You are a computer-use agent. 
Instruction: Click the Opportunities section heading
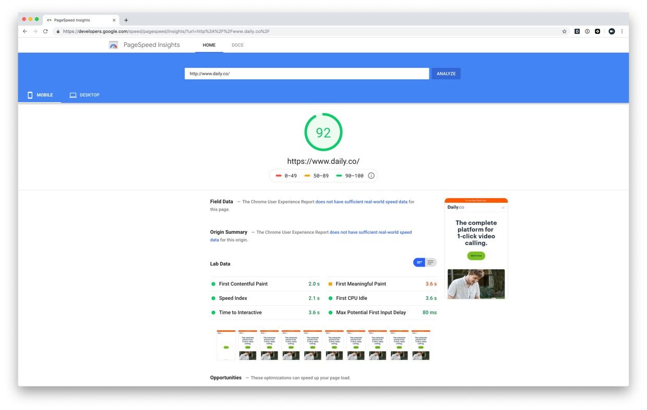226,378
